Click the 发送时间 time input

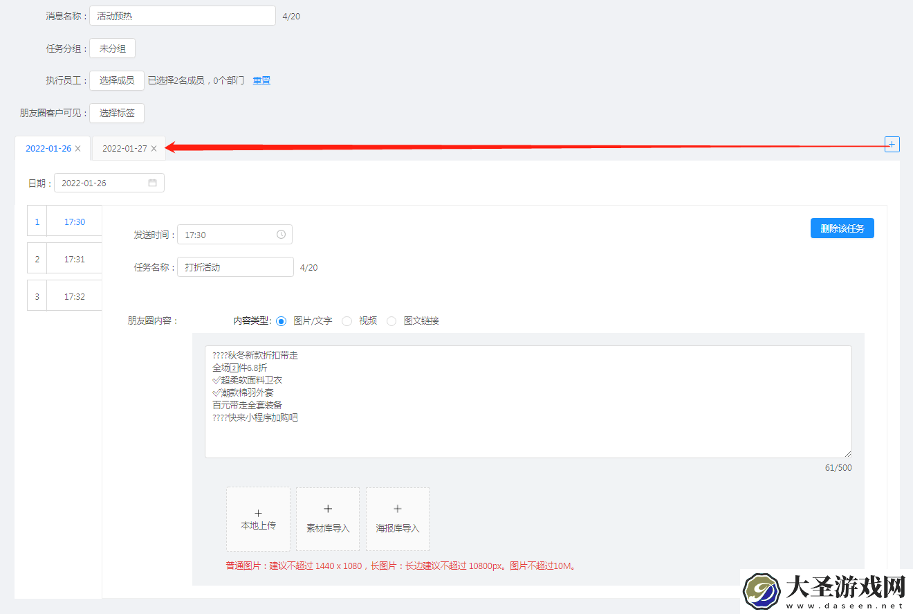[x=234, y=235]
